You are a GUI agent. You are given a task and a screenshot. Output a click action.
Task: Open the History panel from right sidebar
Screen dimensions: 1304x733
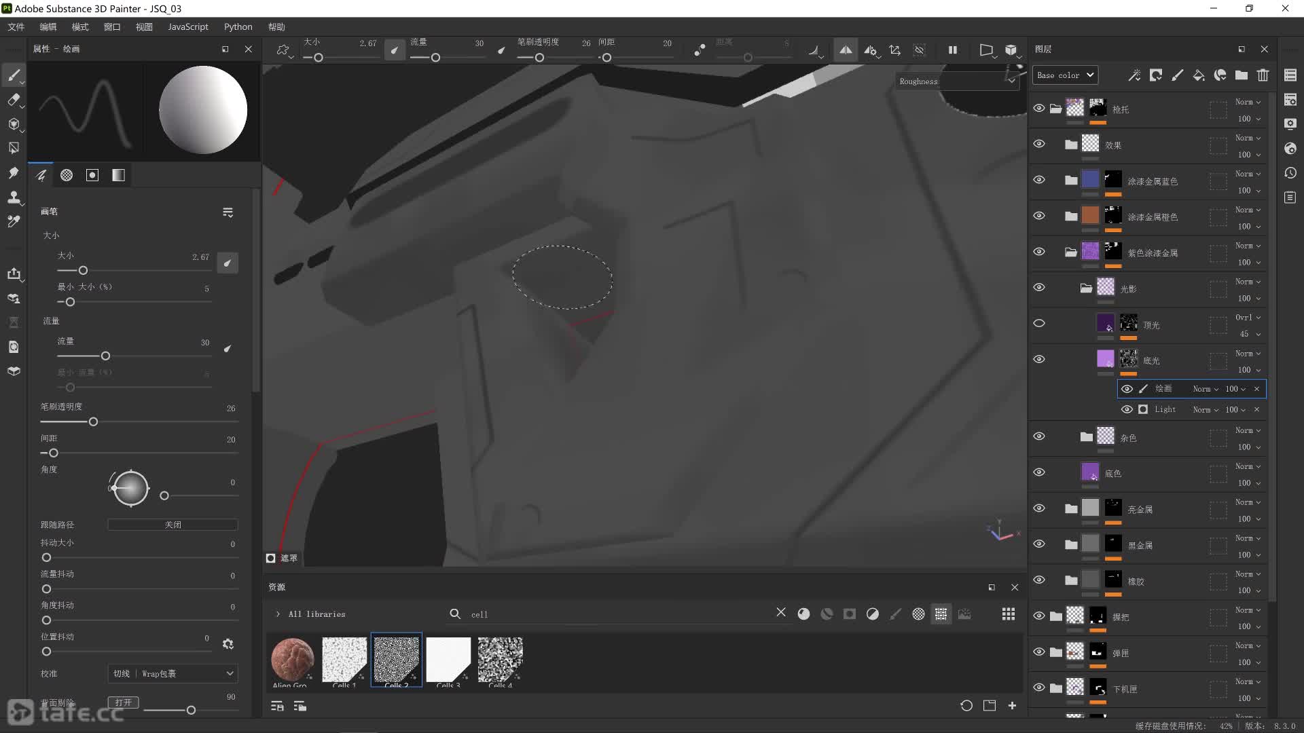pos(1290,173)
